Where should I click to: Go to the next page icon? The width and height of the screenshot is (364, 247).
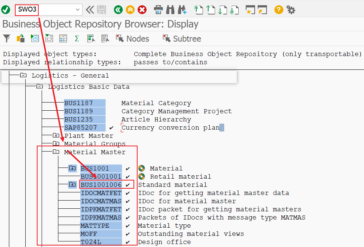pyautogui.click(x=222, y=10)
